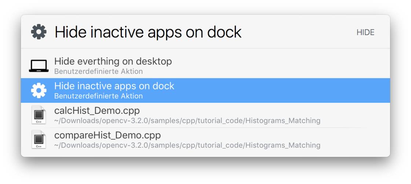Click the compareHist_Demo.cpp C++ file icon

[39, 140]
